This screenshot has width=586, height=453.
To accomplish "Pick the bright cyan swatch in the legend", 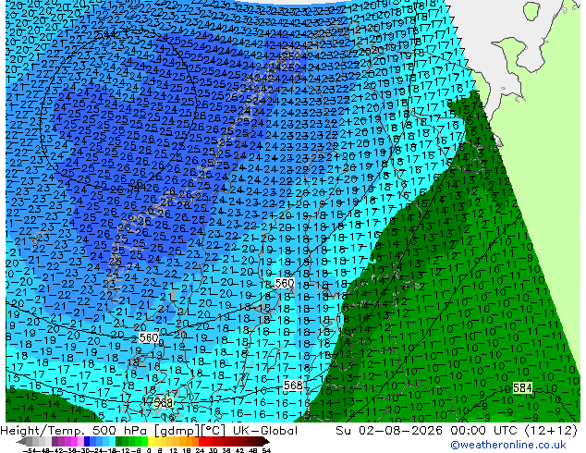I will pyautogui.click(x=112, y=442).
